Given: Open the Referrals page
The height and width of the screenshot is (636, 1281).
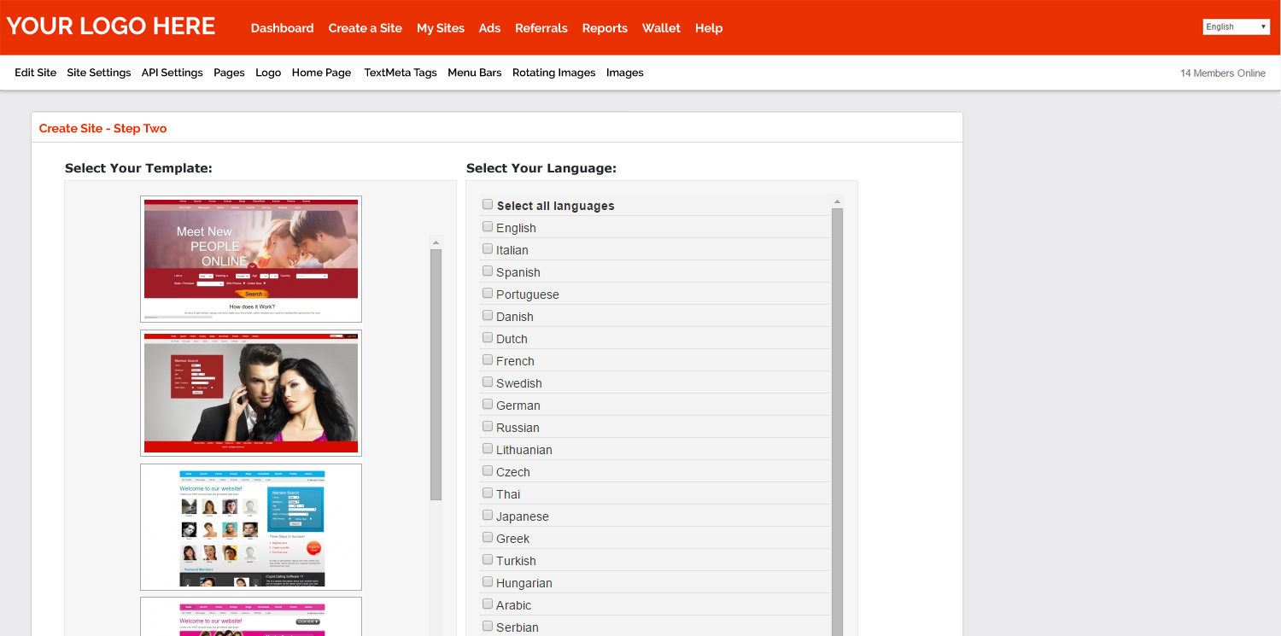Looking at the screenshot, I should pyautogui.click(x=541, y=28).
